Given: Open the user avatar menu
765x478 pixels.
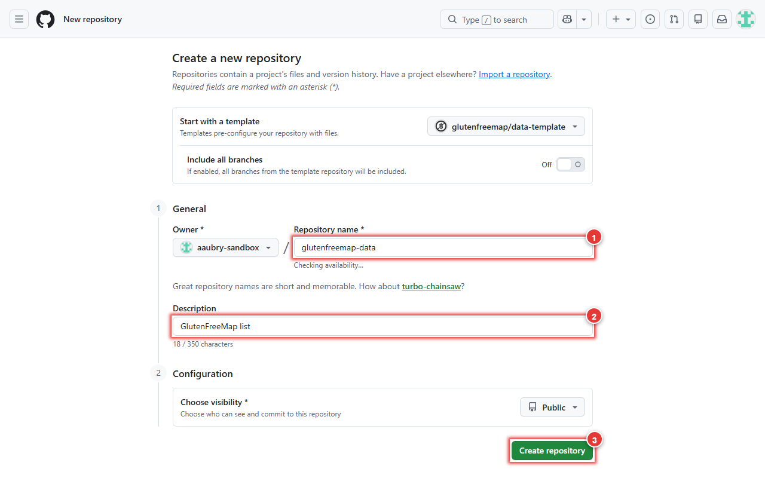Looking at the screenshot, I should coord(746,19).
